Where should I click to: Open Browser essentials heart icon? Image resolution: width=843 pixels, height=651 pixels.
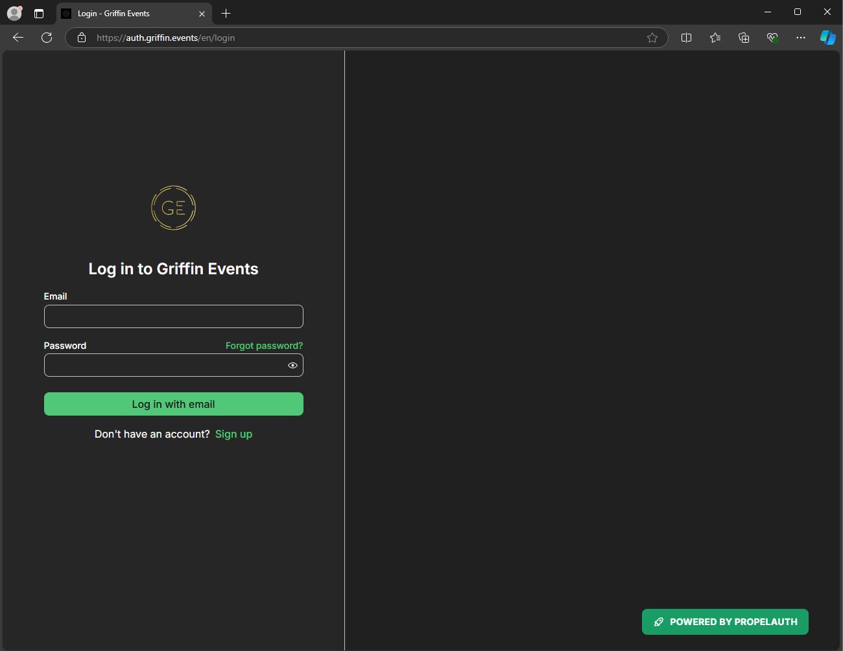(x=772, y=38)
